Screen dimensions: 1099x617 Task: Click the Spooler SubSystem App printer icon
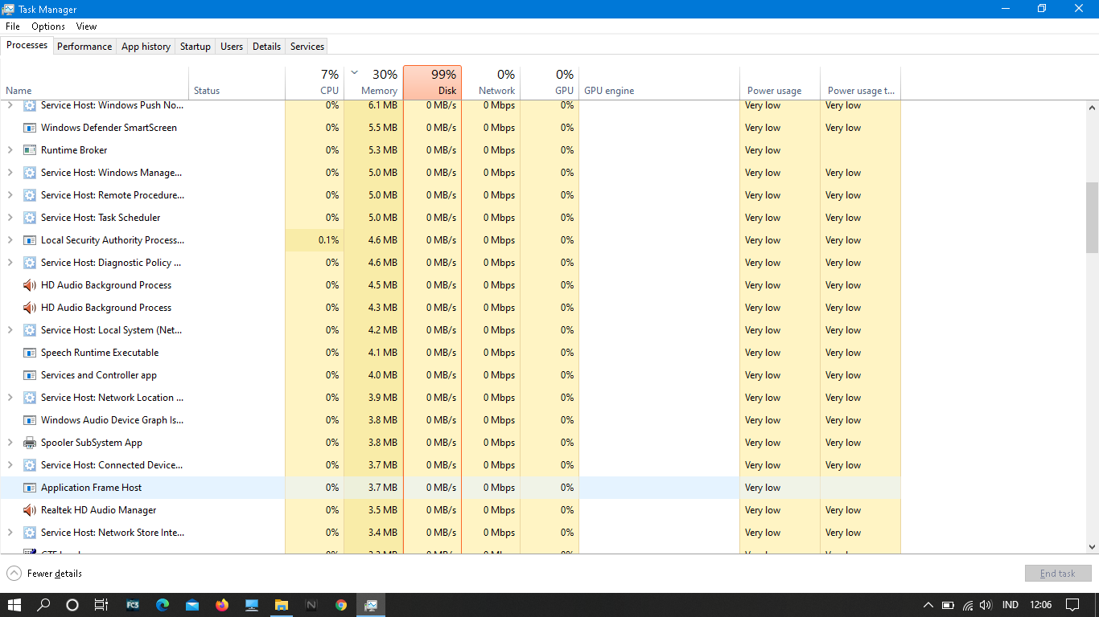(x=30, y=443)
